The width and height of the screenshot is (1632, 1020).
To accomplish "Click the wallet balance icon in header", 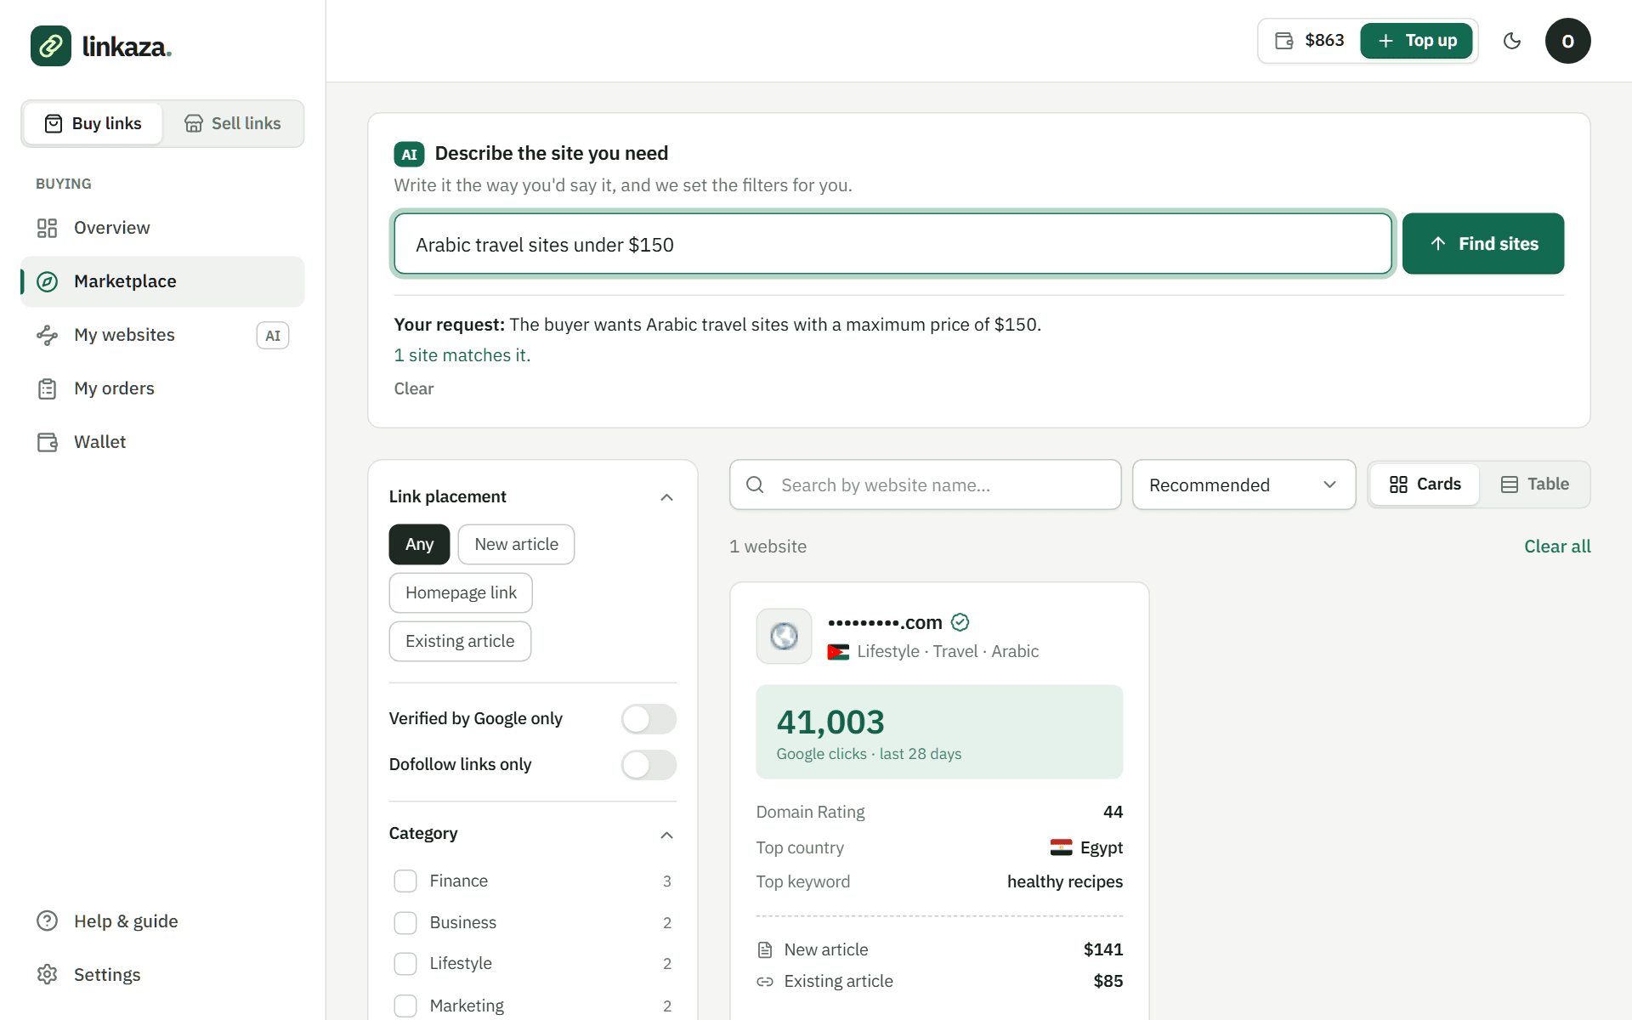I will pos(1284,41).
